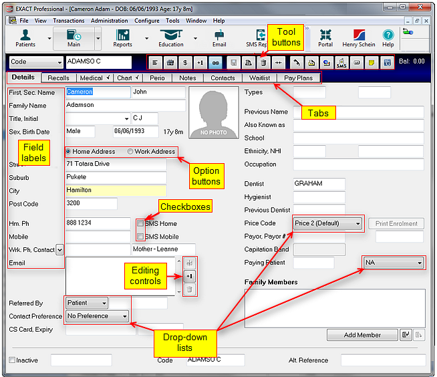Click the Dentist field containing GRAHAM

319,184
